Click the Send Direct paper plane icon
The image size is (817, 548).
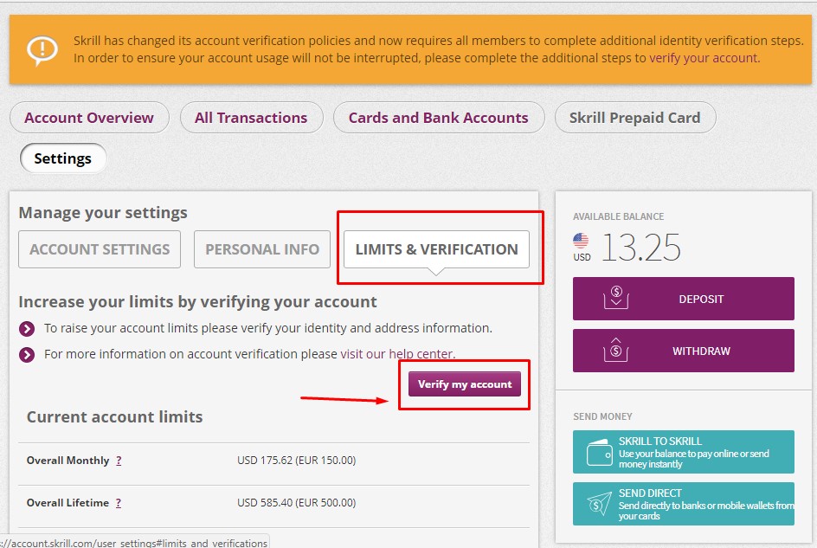pyautogui.click(x=599, y=504)
